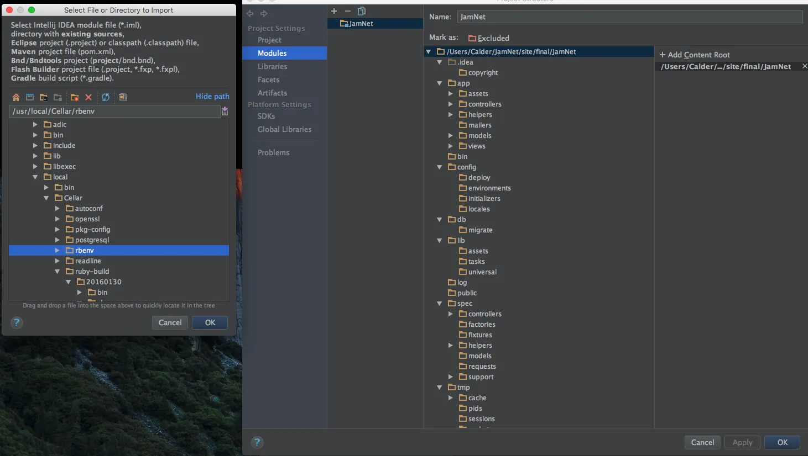
Task: Toggle show hidden files icon
Action: pyautogui.click(x=123, y=97)
